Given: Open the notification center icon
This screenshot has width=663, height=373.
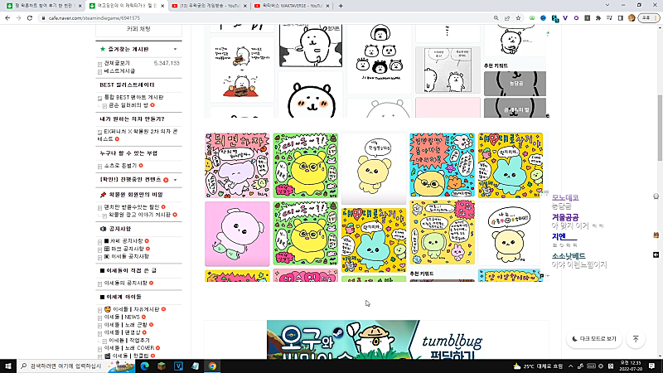Looking at the screenshot, I should 652,366.
